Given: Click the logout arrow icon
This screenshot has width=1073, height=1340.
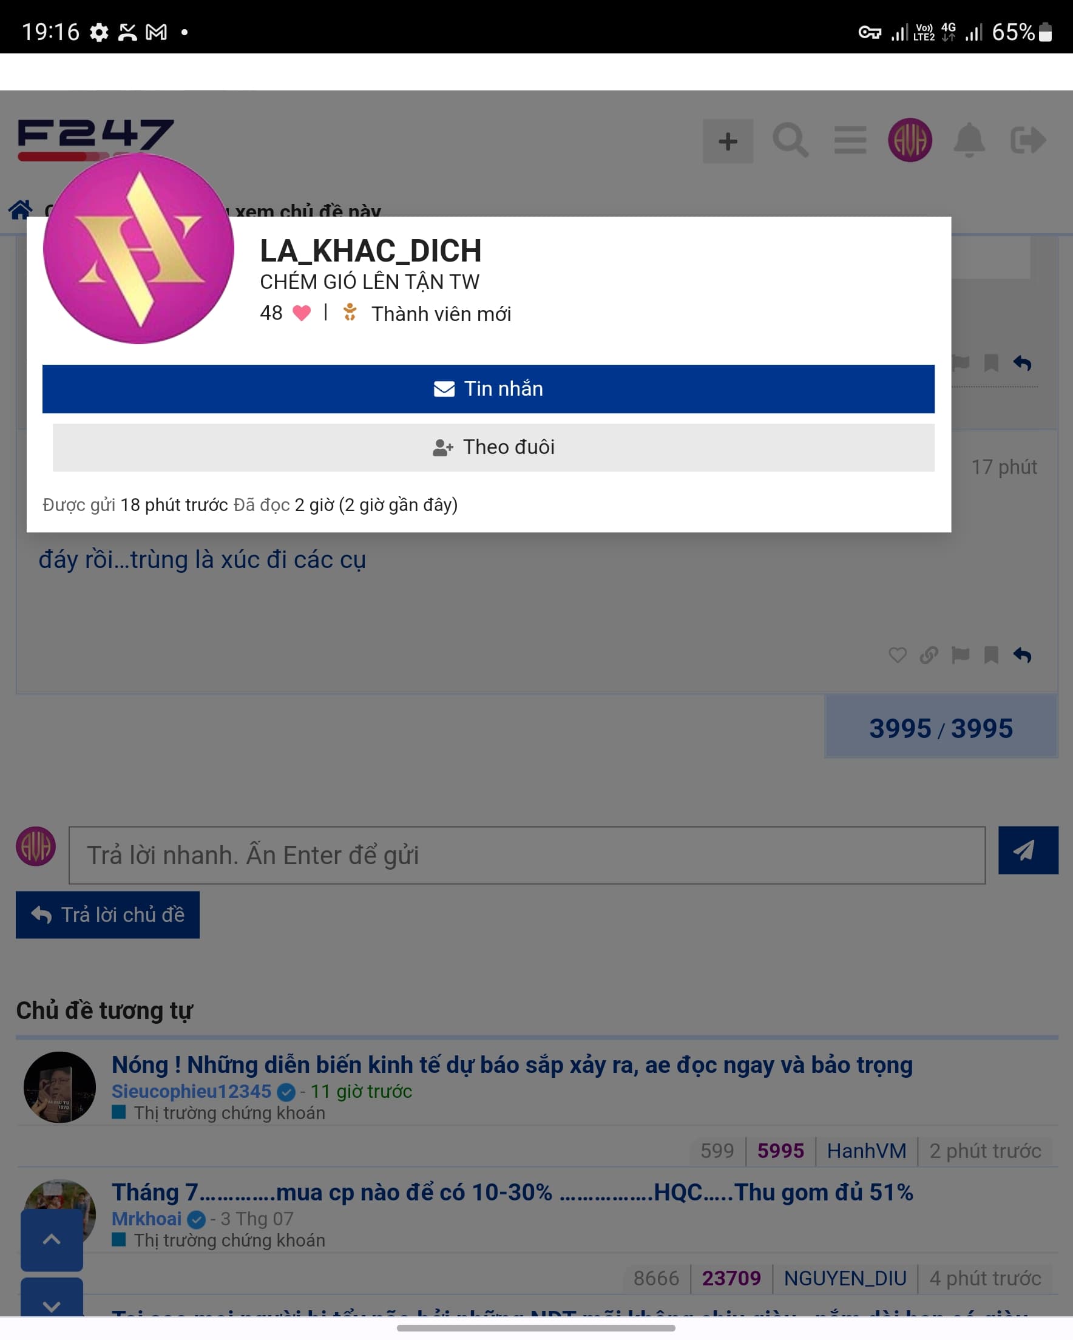Looking at the screenshot, I should [x=1028, y=140].
